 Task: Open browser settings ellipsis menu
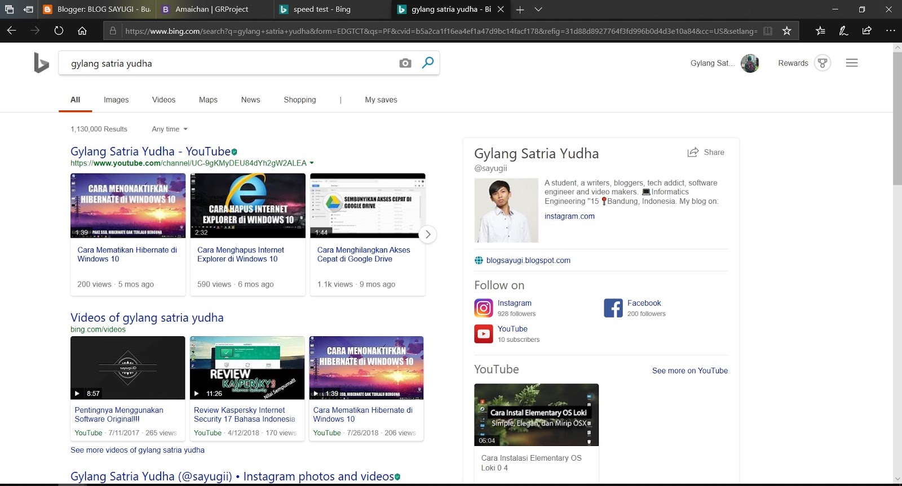tap(891, 30)
